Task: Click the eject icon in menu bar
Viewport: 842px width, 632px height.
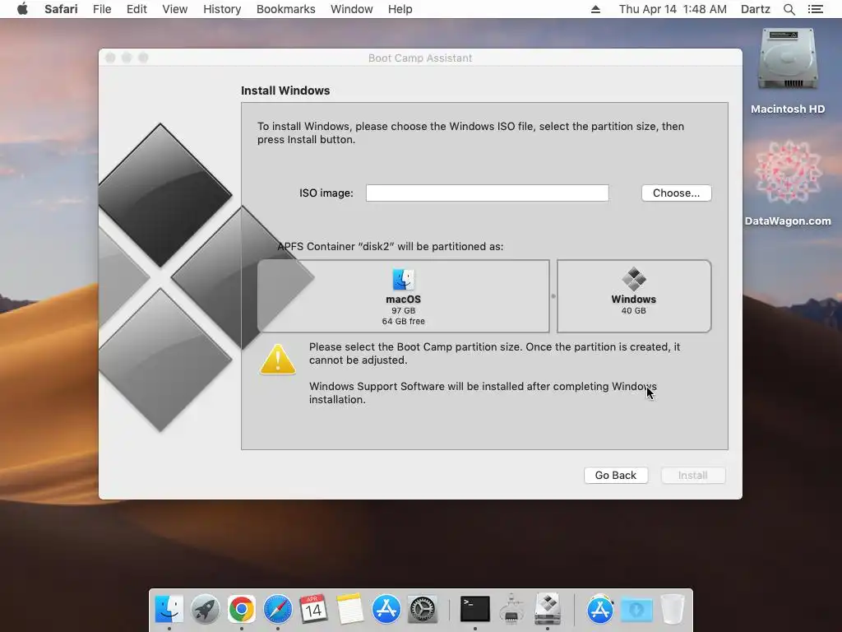Action: [595, 9]
